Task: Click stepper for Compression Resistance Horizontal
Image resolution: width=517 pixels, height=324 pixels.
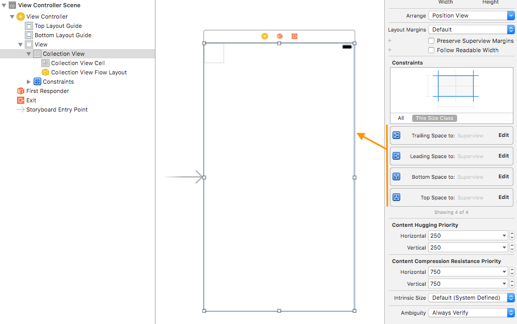Action: [x=512, y=272]
